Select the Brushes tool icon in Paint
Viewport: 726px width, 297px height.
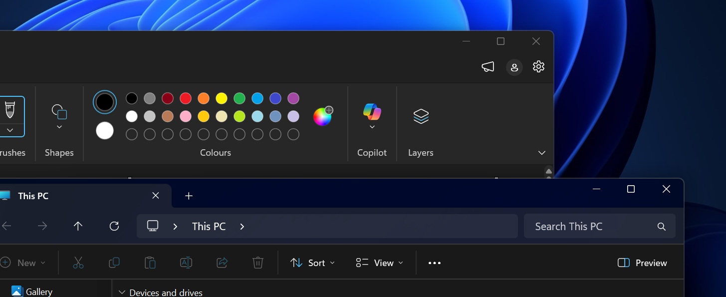pos(10,110)
